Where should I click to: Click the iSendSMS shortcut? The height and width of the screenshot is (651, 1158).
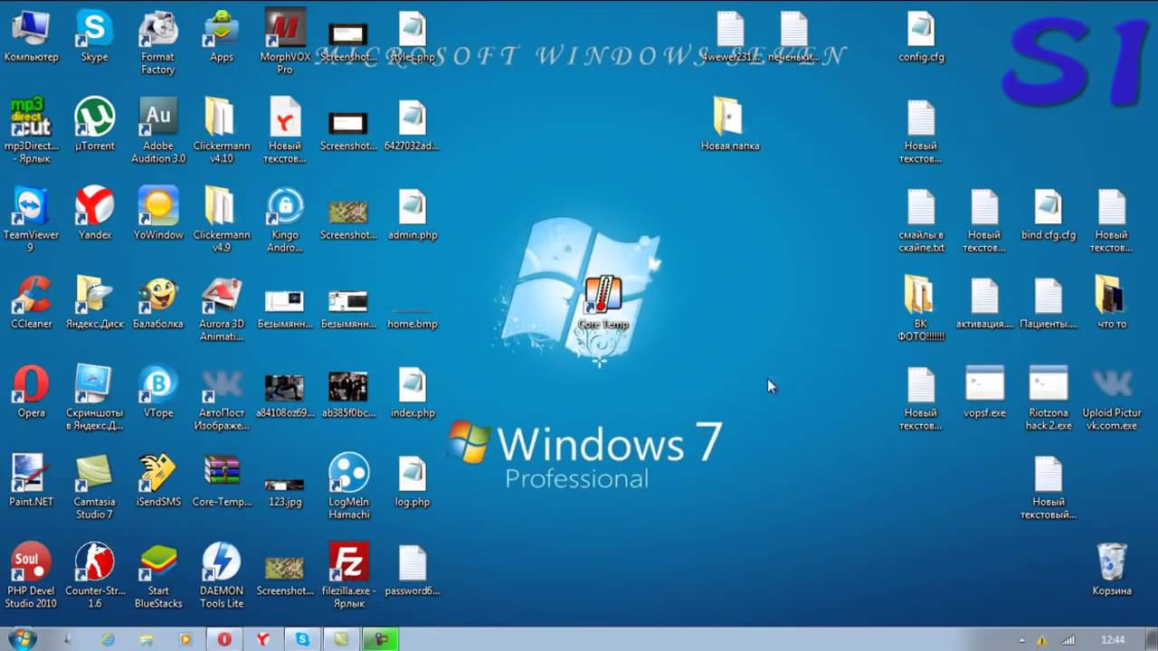(158, 479)
